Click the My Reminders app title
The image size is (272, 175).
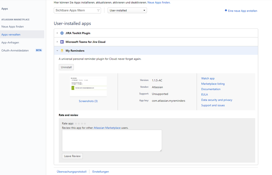75,51
